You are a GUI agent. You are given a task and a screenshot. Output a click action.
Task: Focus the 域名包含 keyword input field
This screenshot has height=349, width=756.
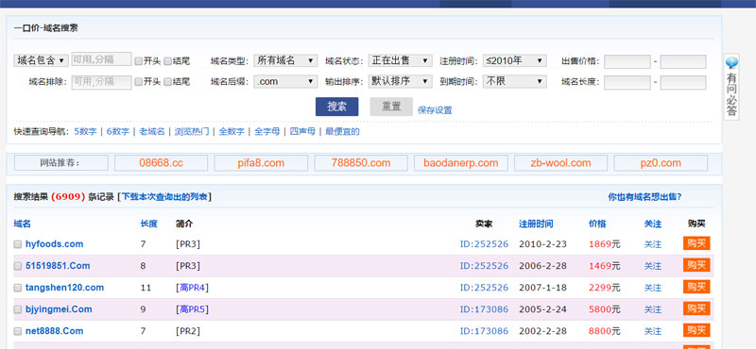(102, 59)
